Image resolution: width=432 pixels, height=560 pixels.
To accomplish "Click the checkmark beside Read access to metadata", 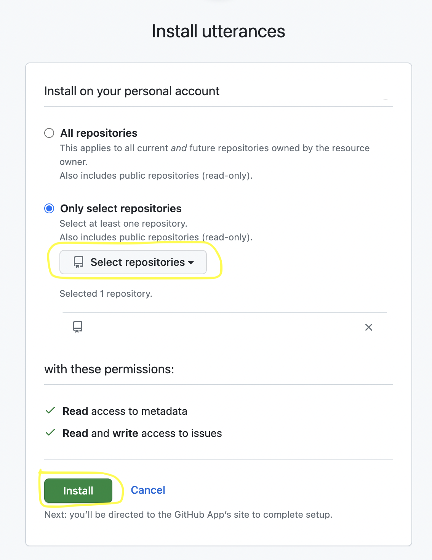I will coord(50,411).
